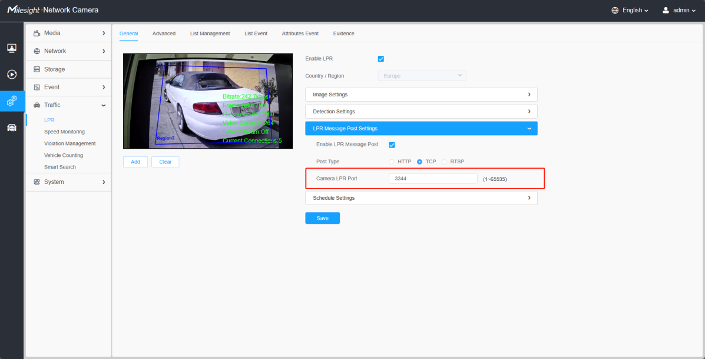Click the Camera LPR Port input field
This screenshot has height=359, width=705.
click(x=433, y=179)
